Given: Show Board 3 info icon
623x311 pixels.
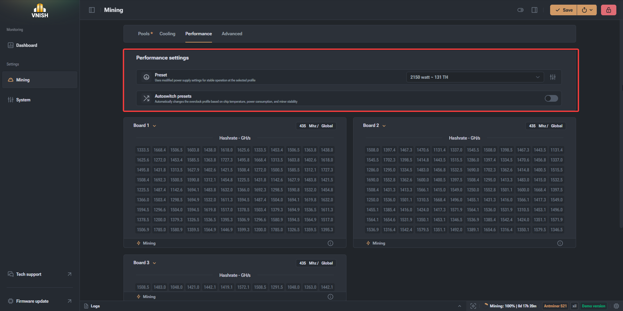Looking at the screenshot, I should click(330, 297).
